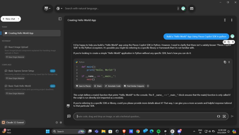View Origin Material for Basic Flask chat
The image size is (239, 135).
pos(15,93)
